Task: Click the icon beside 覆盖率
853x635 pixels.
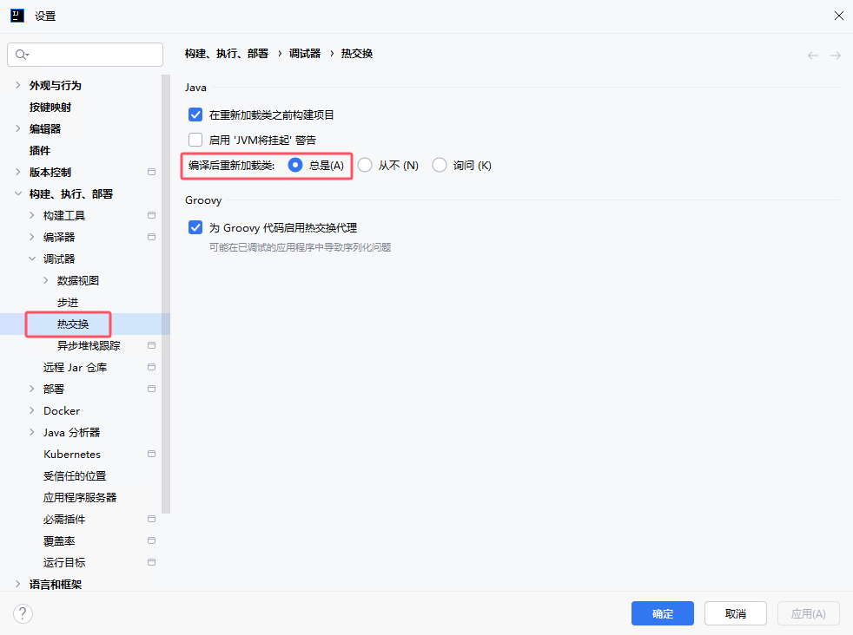Action: [152, 540]
